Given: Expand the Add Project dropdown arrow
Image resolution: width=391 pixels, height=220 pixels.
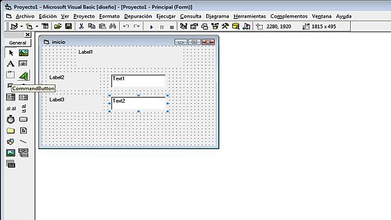Looking at the screenshot, I should click(x=21, y=26).
